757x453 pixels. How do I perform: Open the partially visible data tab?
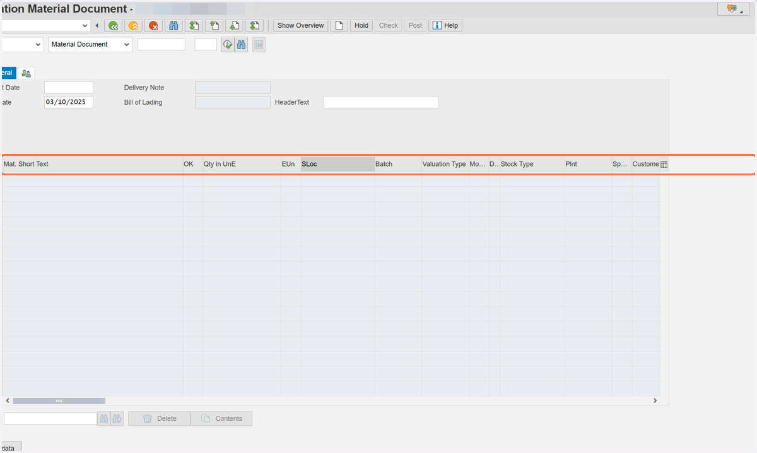coord(11,447)
